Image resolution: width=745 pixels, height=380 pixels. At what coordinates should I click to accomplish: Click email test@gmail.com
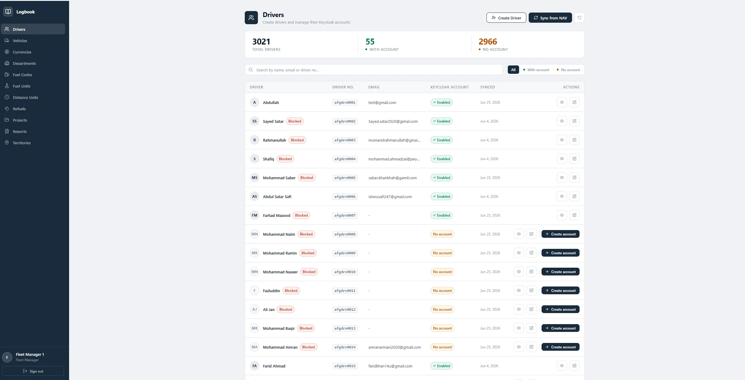[382, 102]
